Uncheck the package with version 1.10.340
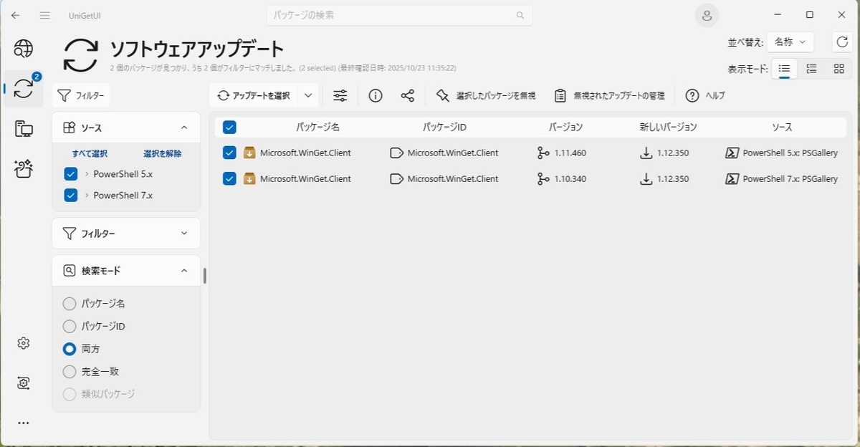This screenshot has height=447, width=860. click(x=229, y=178)
